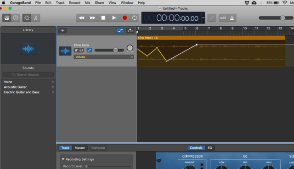
Task: Click the battery status icon
Action: (x=277, y=3)
